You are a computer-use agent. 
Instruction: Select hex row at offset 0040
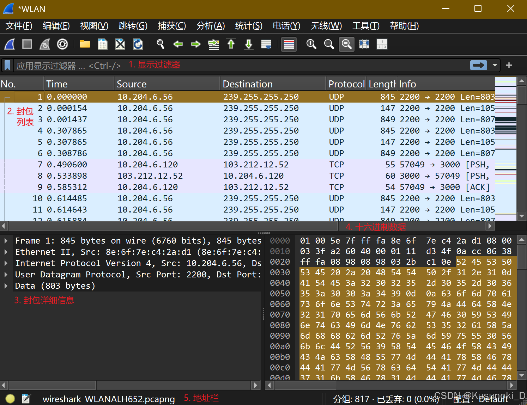391,283
